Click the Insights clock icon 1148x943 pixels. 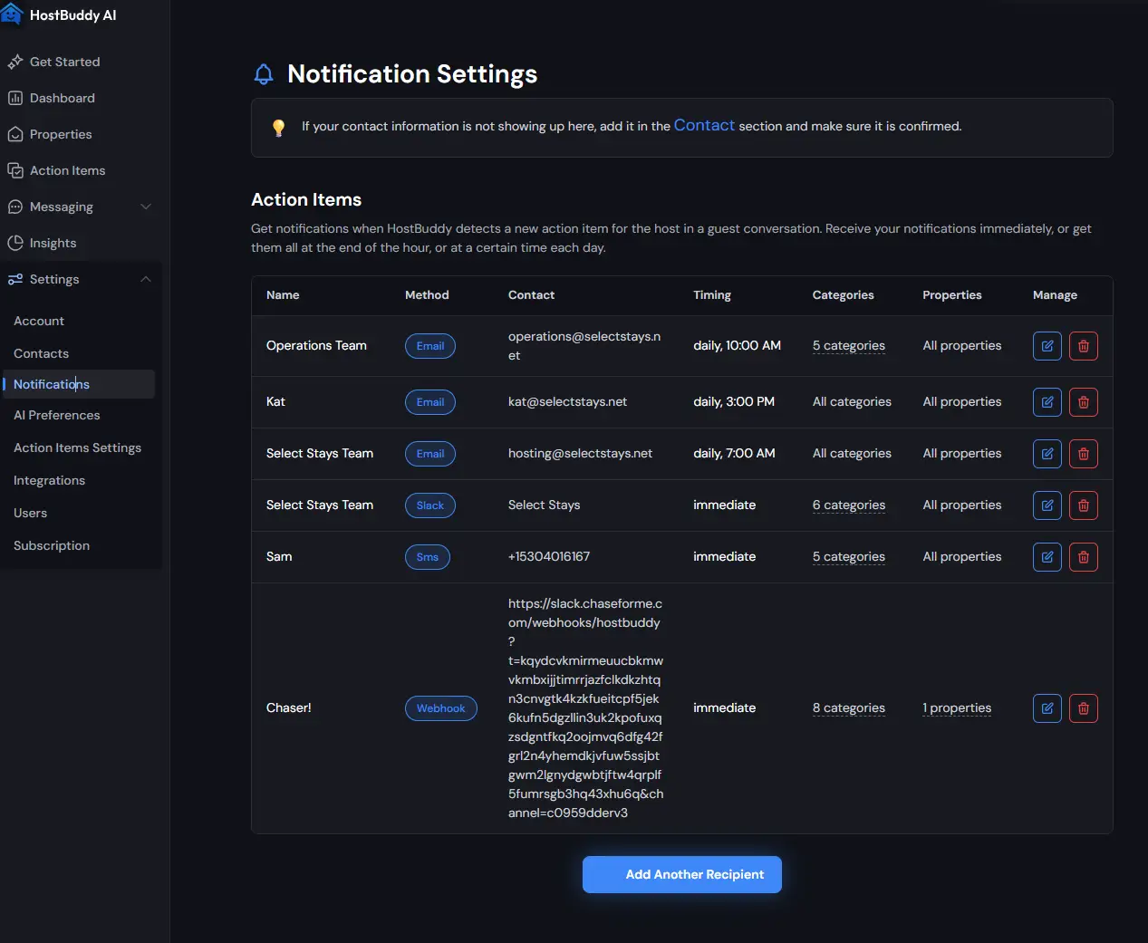16,243
